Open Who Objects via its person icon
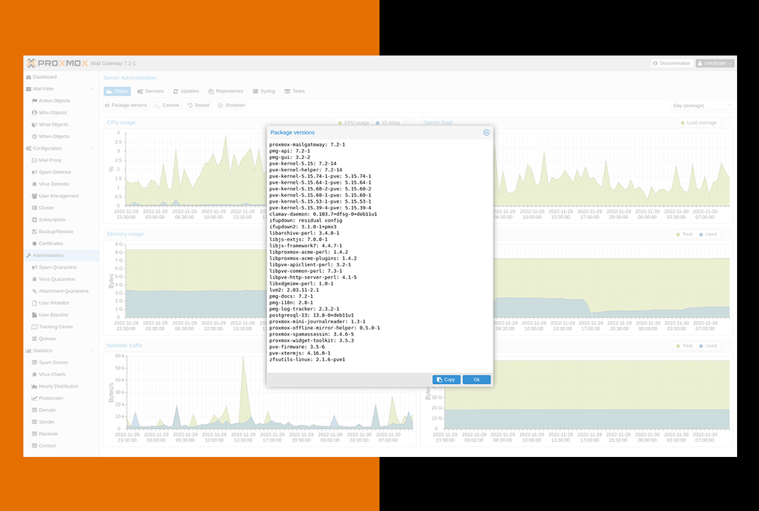Screen dimensions: 759x511 34,113
